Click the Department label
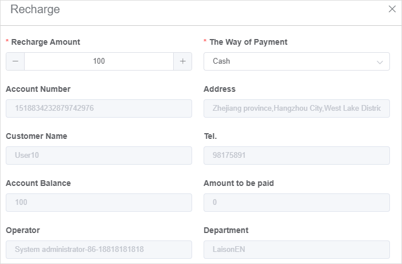 [x=226, y=230]
